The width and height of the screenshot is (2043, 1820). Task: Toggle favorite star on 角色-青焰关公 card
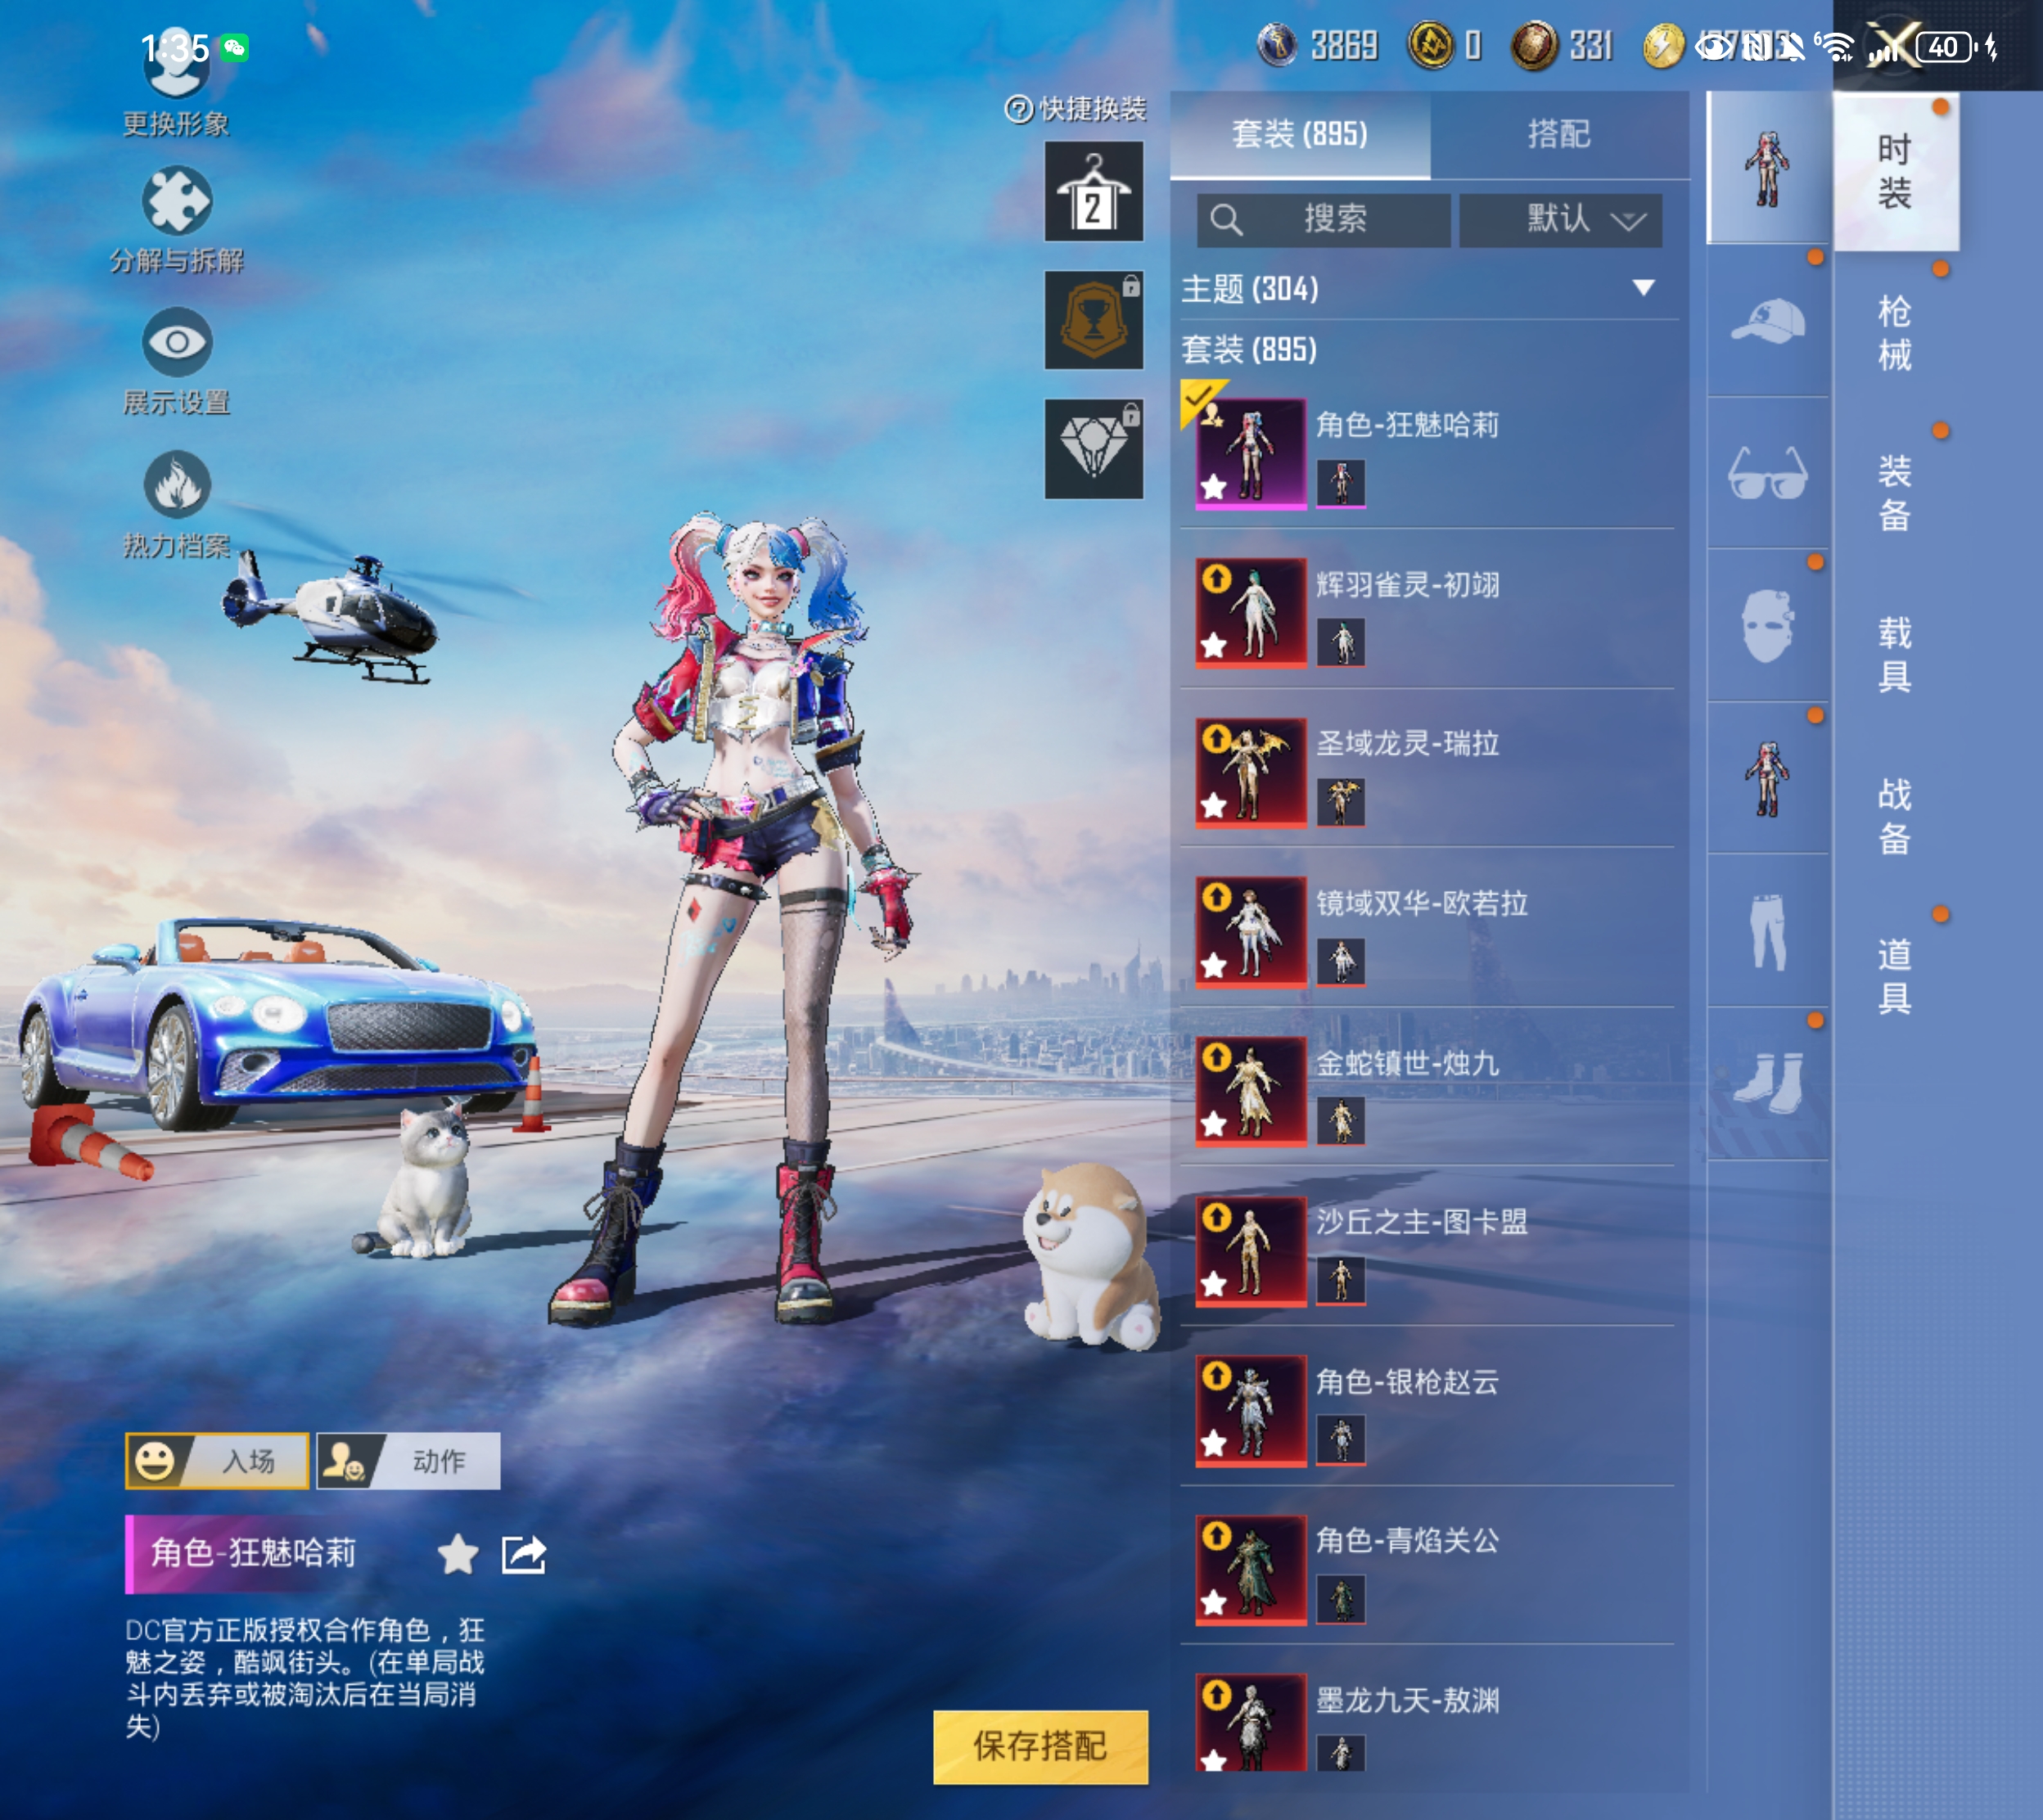pyautogui.click(x=1214, y=1603)
